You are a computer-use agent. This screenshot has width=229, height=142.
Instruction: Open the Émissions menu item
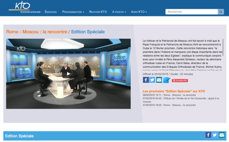51,12
